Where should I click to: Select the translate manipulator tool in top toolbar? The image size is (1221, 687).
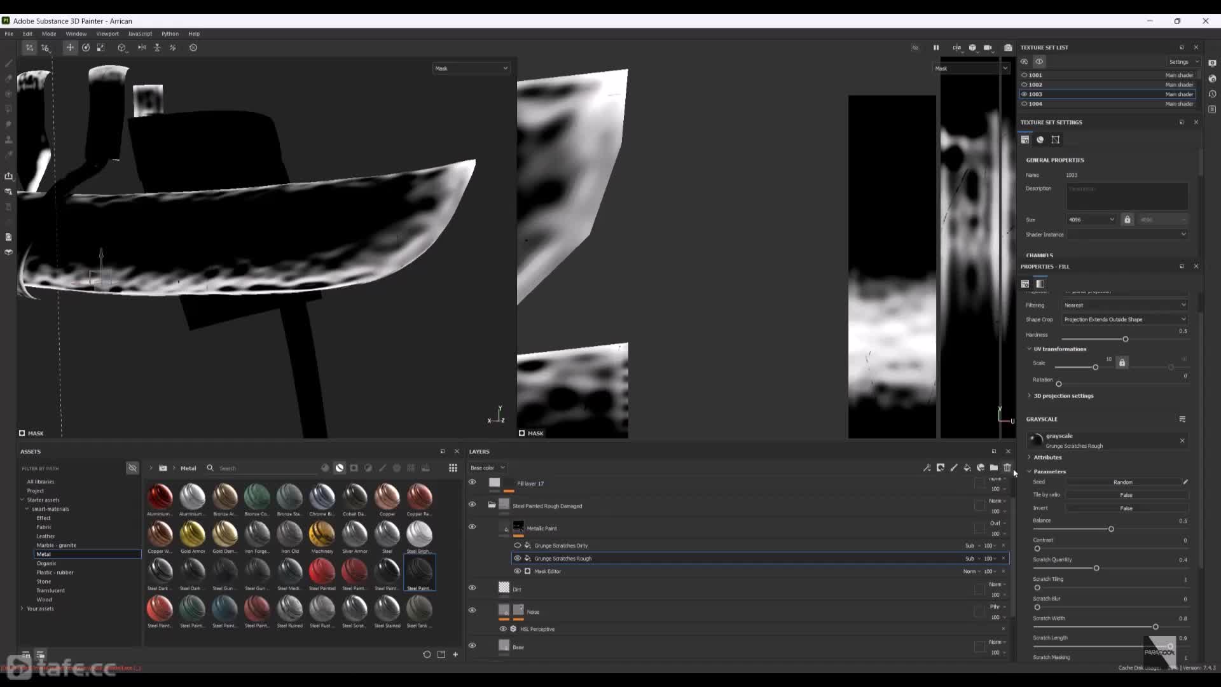(70, 48)
